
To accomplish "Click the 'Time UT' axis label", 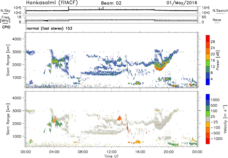I will pyautogui.click(x=111, y=156).
